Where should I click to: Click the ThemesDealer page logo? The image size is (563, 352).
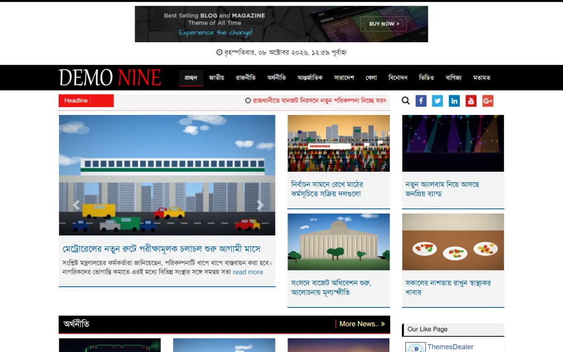[415, 347]
